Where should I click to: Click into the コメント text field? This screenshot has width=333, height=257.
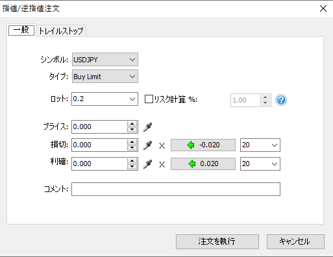point(176,189)
